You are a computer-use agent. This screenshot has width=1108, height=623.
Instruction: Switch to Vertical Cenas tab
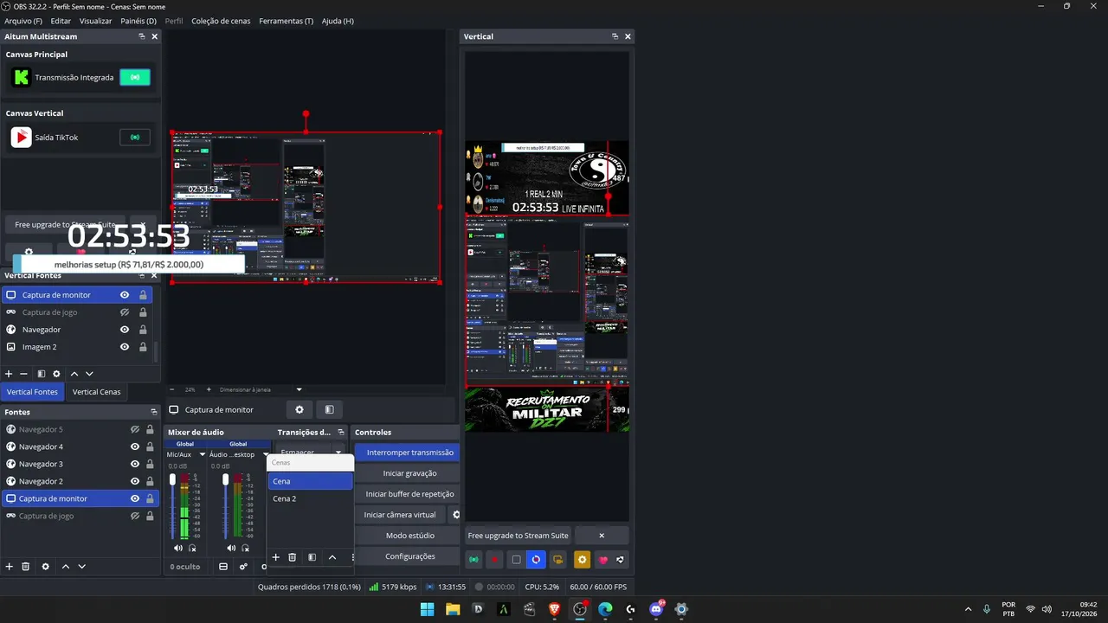[x=96, y=392]
